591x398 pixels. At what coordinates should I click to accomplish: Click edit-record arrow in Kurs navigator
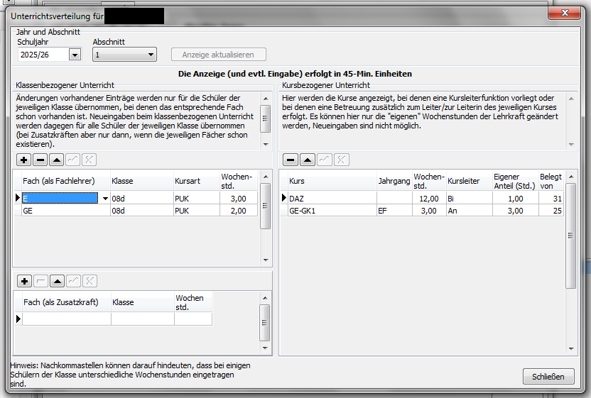(x=307, y=160)
